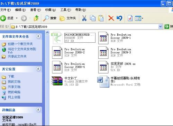
Task: Click the blue Undo arrow icon
Action: (x=119, y=18)
